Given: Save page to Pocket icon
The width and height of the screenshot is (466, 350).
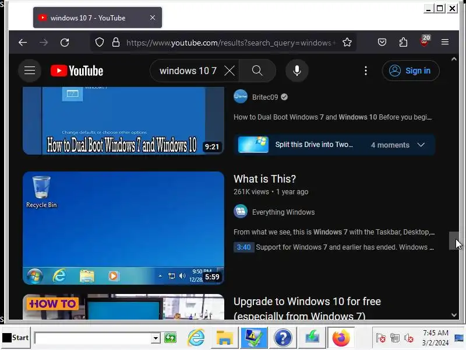Looking at the screenshot, I should [x=382, y=42].
